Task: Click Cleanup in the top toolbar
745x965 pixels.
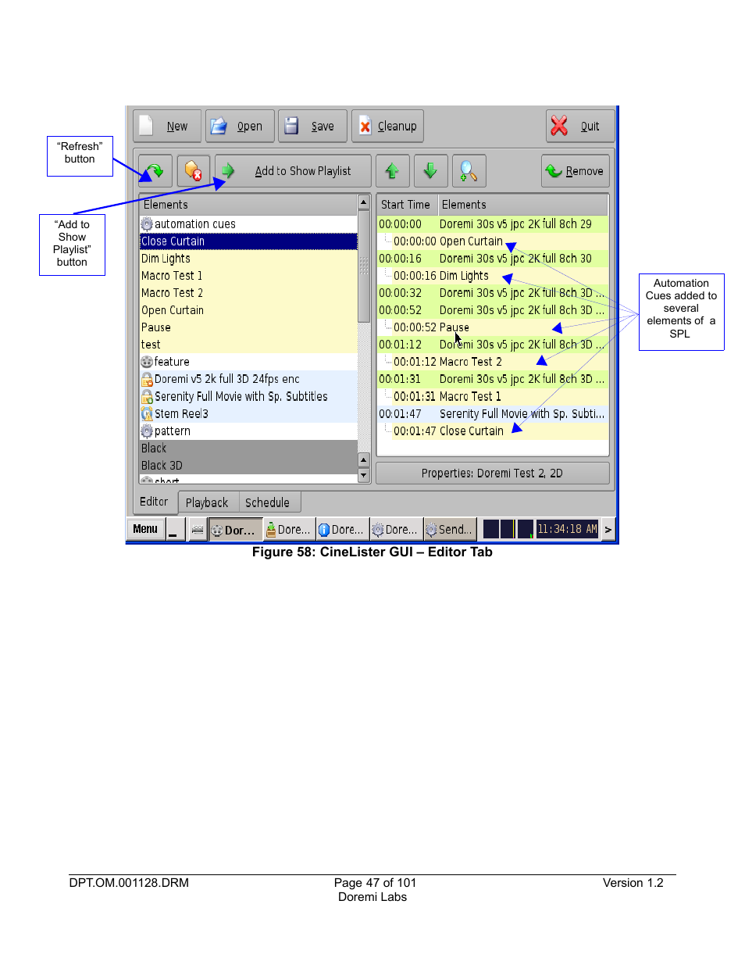Action: 387,126
